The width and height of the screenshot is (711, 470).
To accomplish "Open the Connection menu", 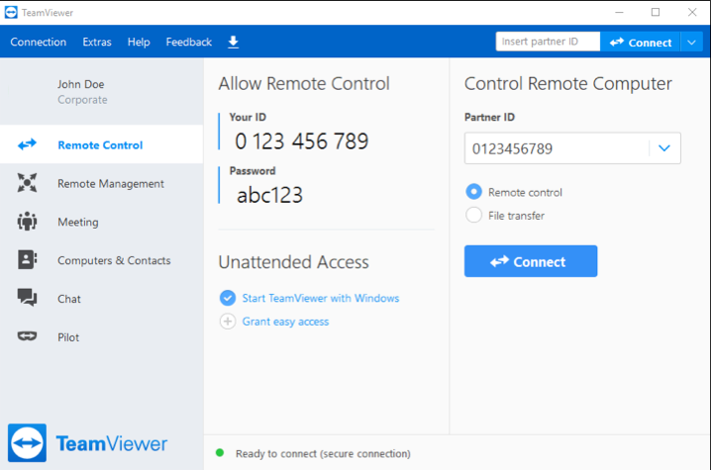I will click(38, 43).
